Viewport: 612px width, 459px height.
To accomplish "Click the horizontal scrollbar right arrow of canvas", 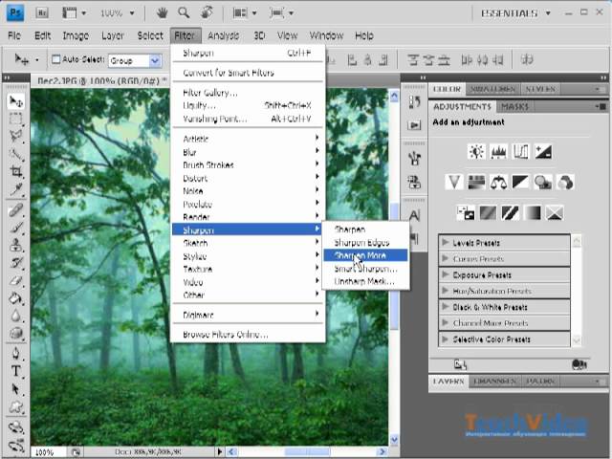I will coord(382,452).
